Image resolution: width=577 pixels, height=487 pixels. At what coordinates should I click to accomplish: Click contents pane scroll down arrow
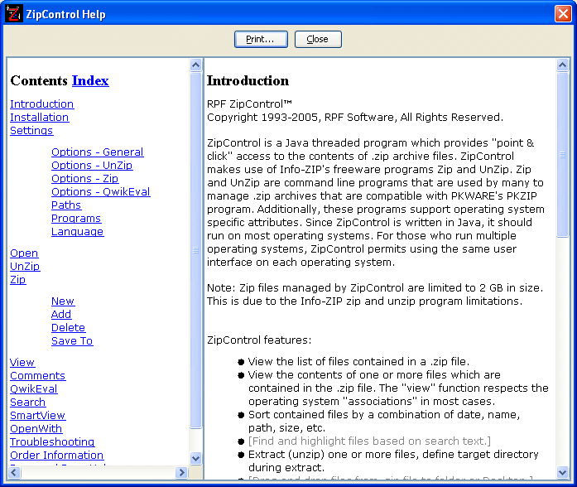[x=195, y=458]
